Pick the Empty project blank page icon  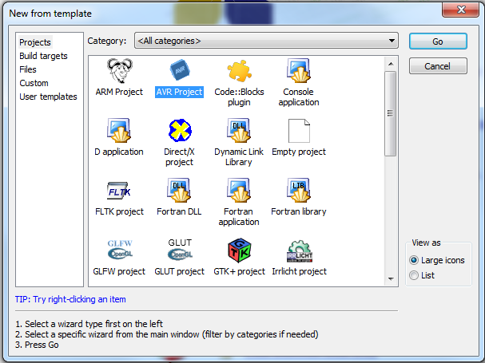tap(299, 131)
